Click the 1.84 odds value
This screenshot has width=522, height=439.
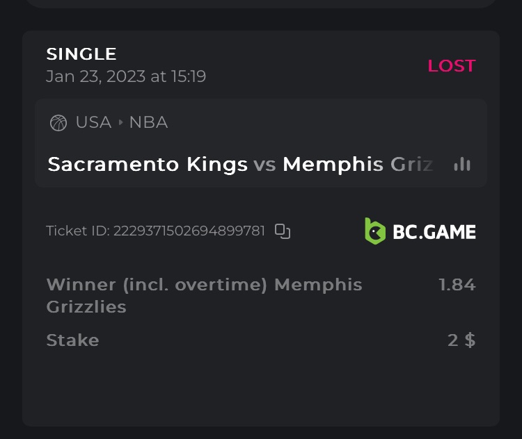pyautogui.click(x=457, y=285)
